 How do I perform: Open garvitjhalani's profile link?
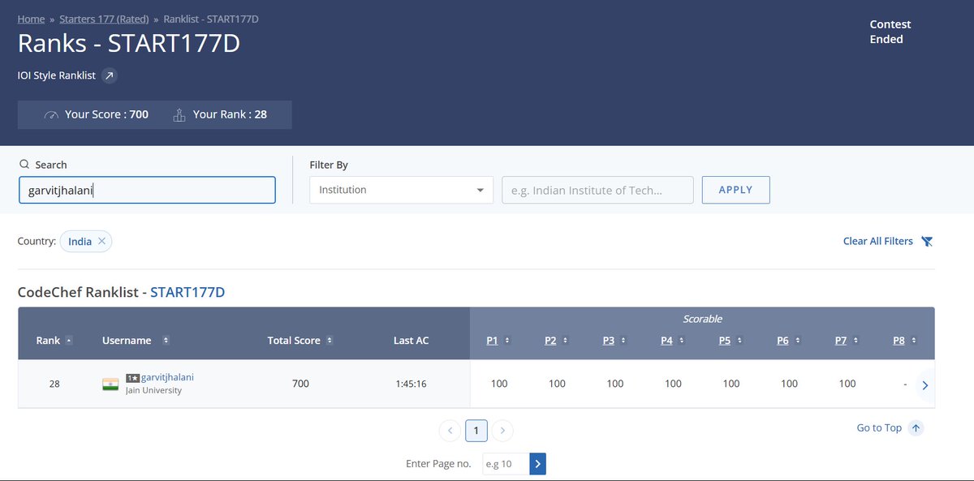click(x=167, y=377)
